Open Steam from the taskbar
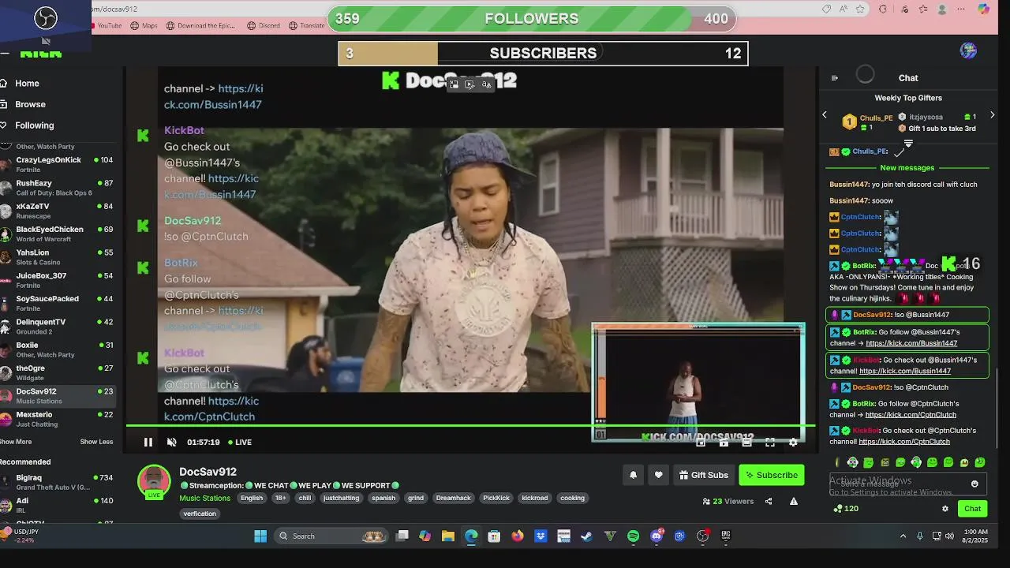The width and height of the screenshot is (1010, 568). tap(586, 536)
